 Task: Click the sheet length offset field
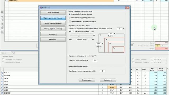[102, 71]
